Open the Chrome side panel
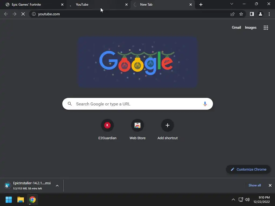Image resolution: width=275 pixels, height=206 pixels. 252,14
